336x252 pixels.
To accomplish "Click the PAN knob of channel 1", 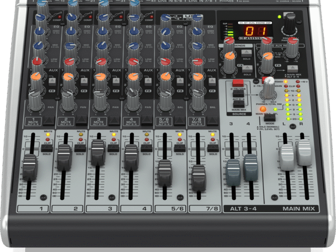I will pyautogui.click(x=35, y=101).
